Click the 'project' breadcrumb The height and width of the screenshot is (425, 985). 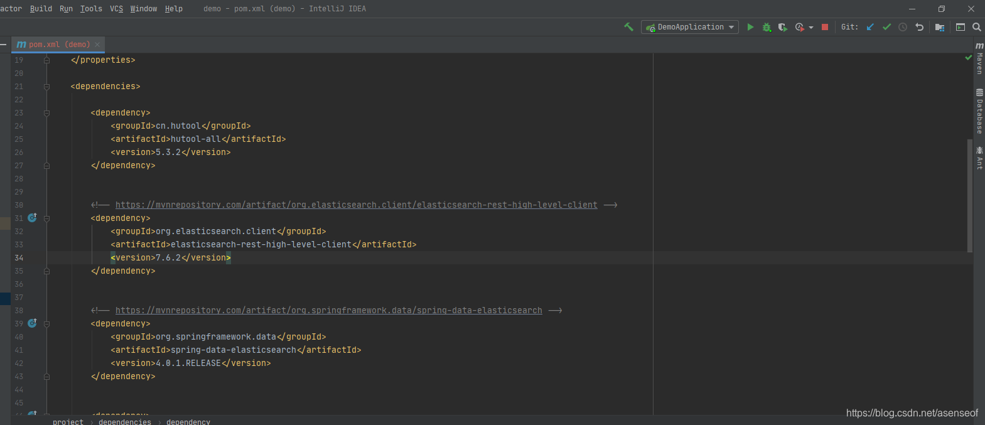[x=68, y=421]
